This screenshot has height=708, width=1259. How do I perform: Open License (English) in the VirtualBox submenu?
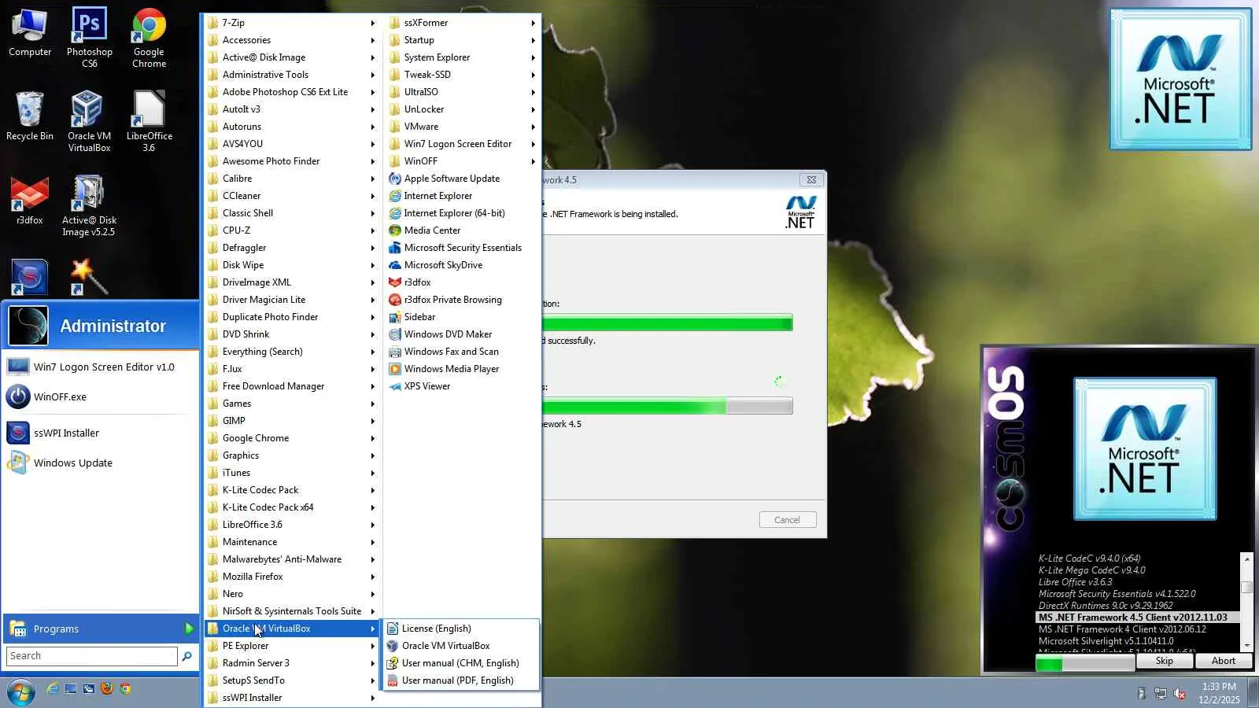[460, 629]
